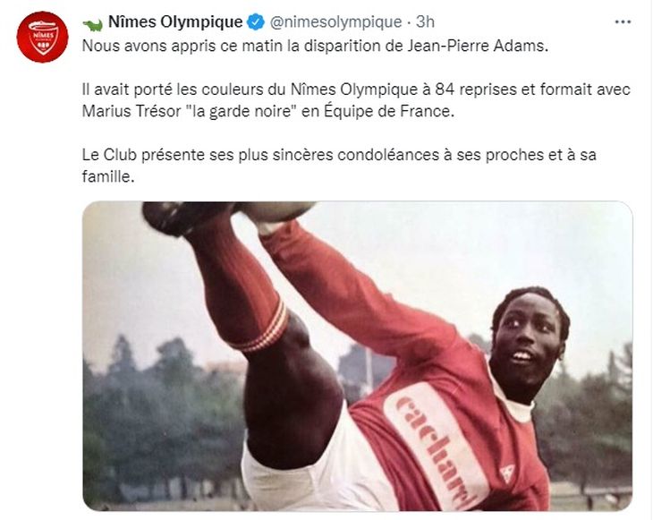Visit the @nimesolympique handle link

tap(335, 22)
